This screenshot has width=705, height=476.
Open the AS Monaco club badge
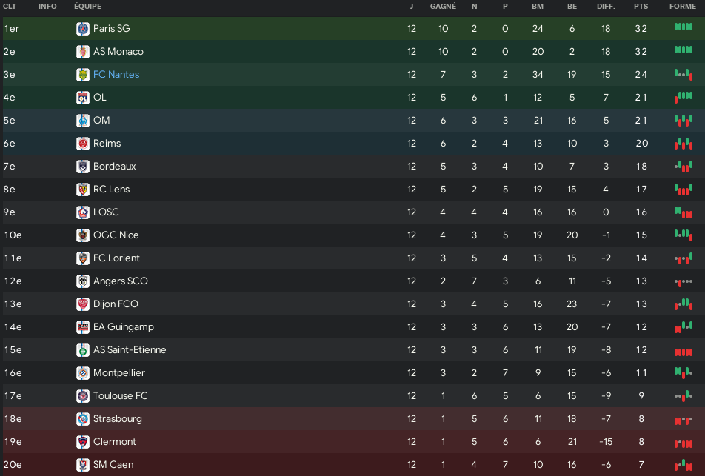83,52
